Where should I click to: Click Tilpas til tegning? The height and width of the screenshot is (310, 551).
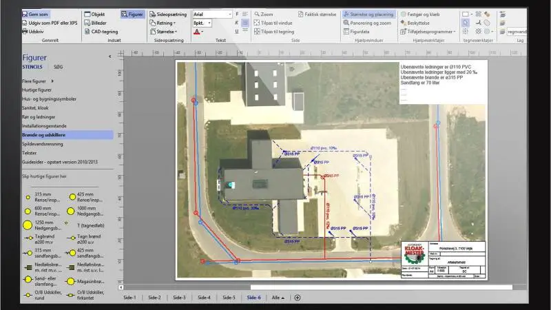(x=274, y=31)
